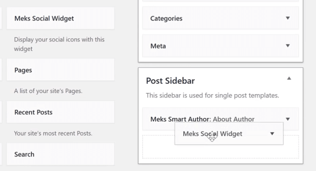The image size is (316, 171).
Task: Expand Meks Smart Author widget arrow
Action: click(288, 119)
